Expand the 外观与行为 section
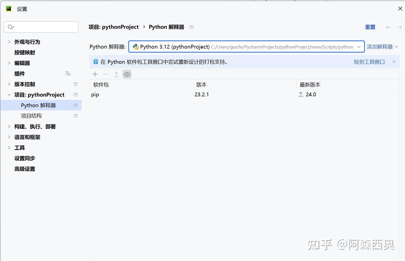The image size is (405, 261). 9,42
